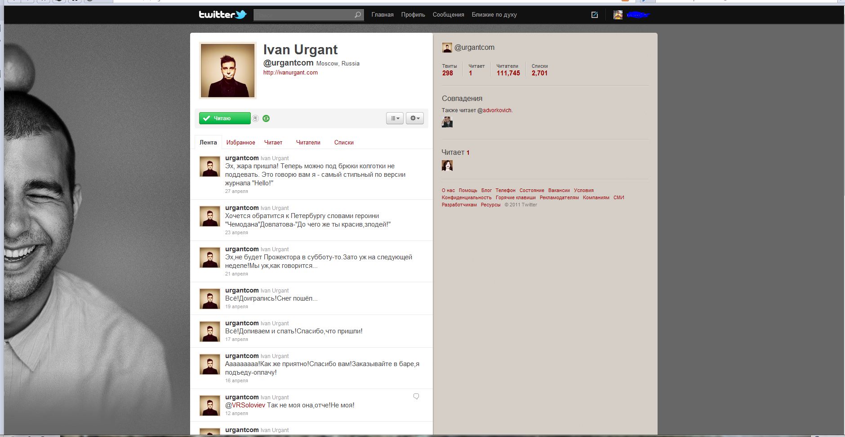Click the 'Читает 1' sidebar heading
845x437 pixels.
[455, 153]
